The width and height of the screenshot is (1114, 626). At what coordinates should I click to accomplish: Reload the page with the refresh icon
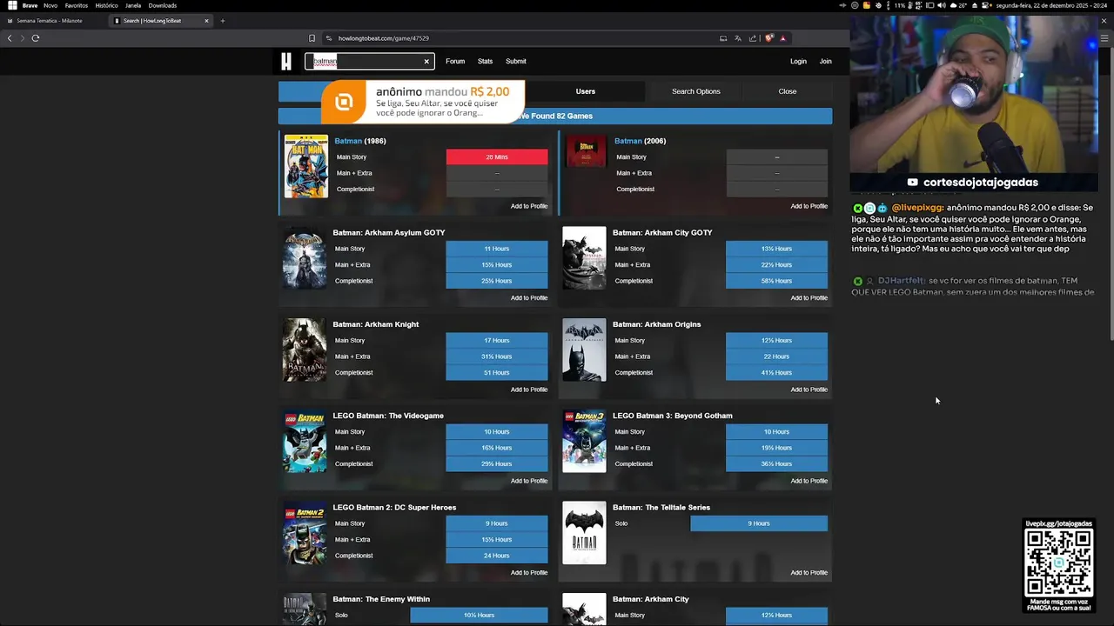tap(36, 38)
